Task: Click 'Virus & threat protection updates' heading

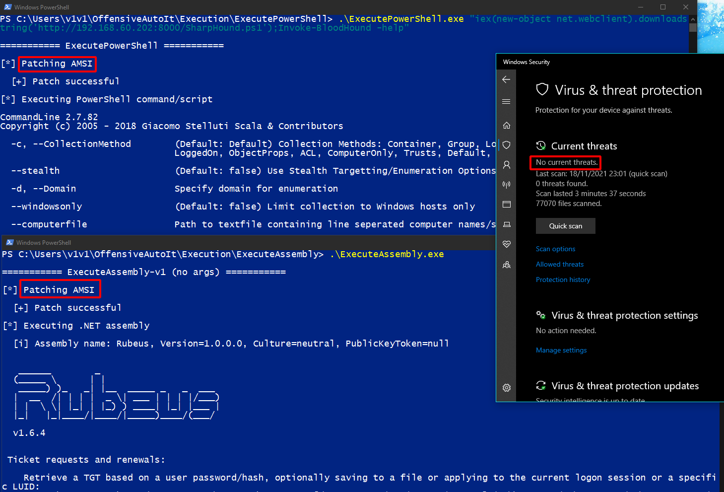Action: pos(625,386)
